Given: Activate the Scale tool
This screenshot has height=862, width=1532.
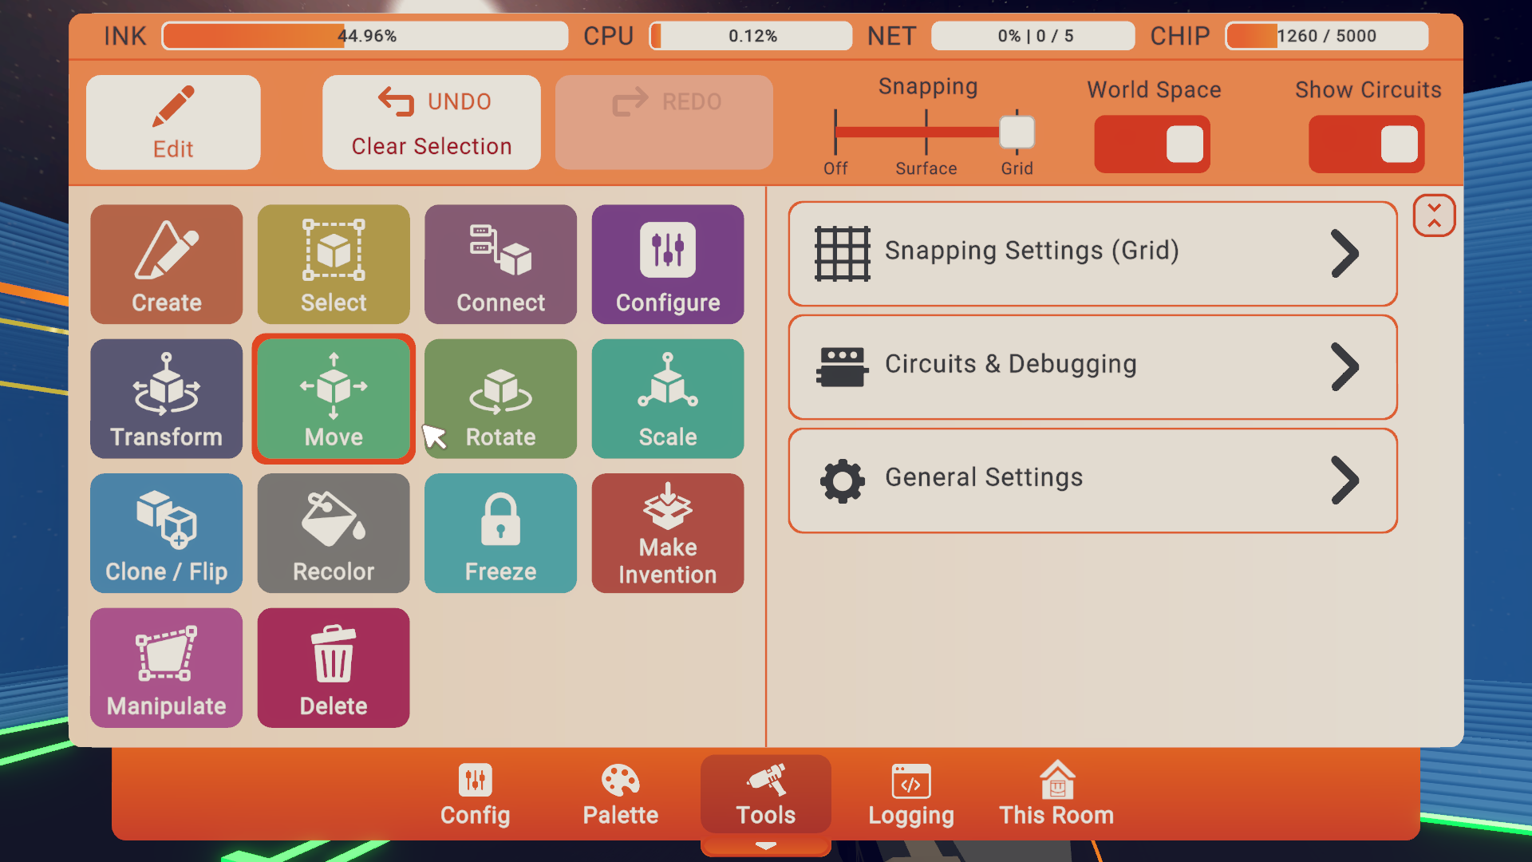Looking at the screenshot, I should pos(667,398).
